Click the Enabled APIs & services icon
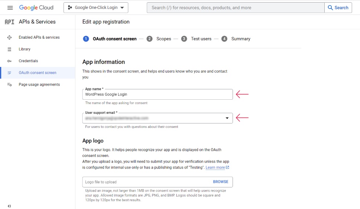360x209 pixels. pyautogui.click(x=9, y=37)
